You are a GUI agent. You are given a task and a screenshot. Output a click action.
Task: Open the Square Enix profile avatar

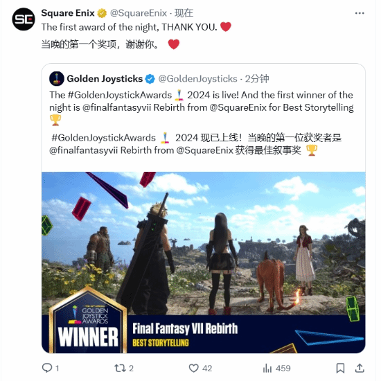(x=24, y=19)
